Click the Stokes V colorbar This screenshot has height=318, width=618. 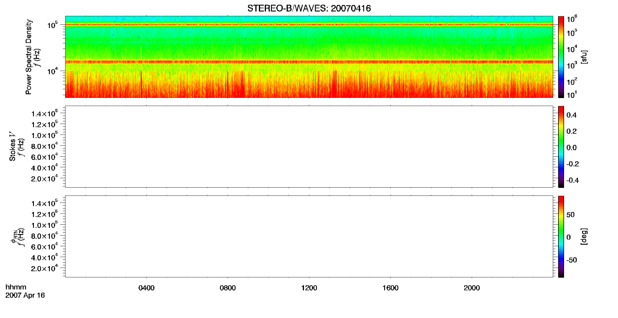tap(561, 147)
